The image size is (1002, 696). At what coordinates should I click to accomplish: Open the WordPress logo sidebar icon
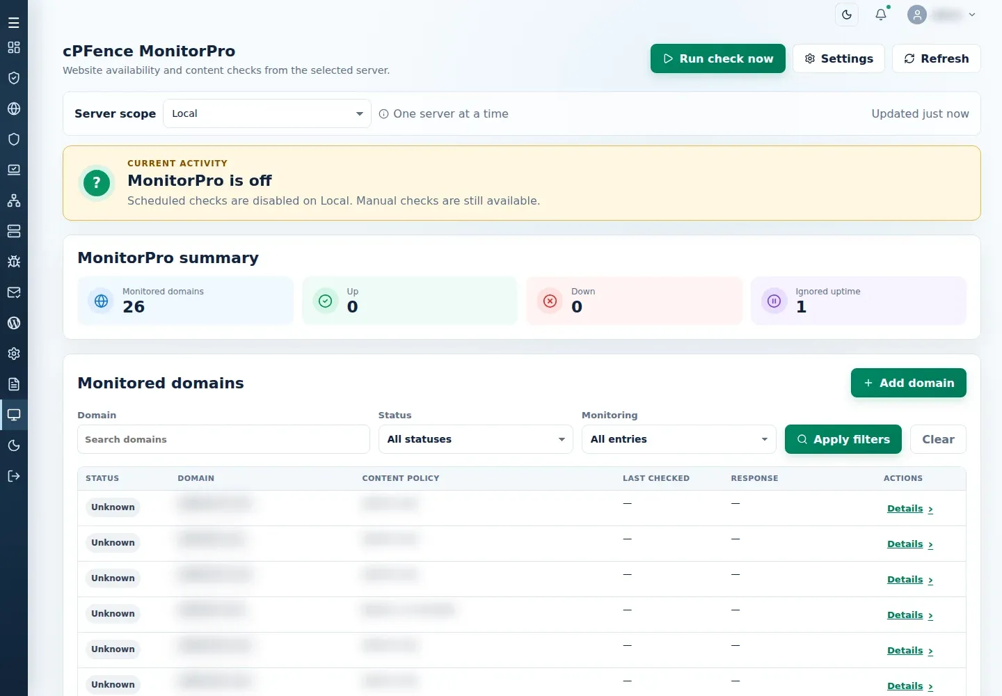pos(14,323)
